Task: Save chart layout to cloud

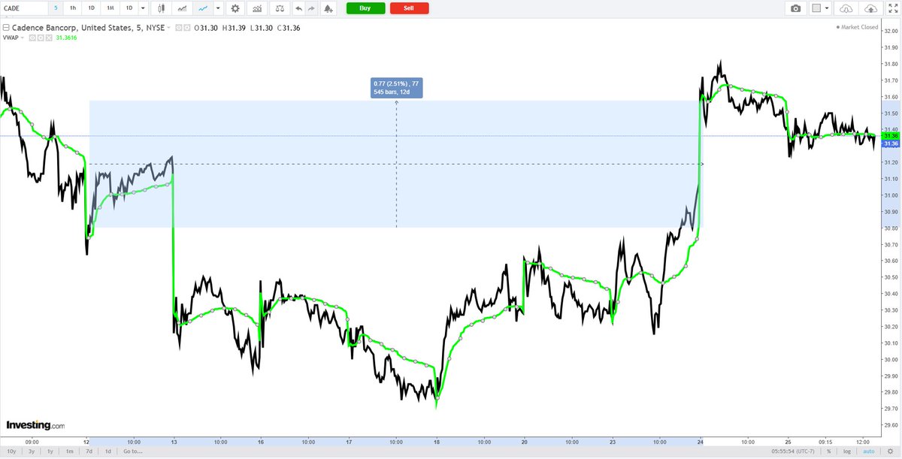Action: point(870,8)
